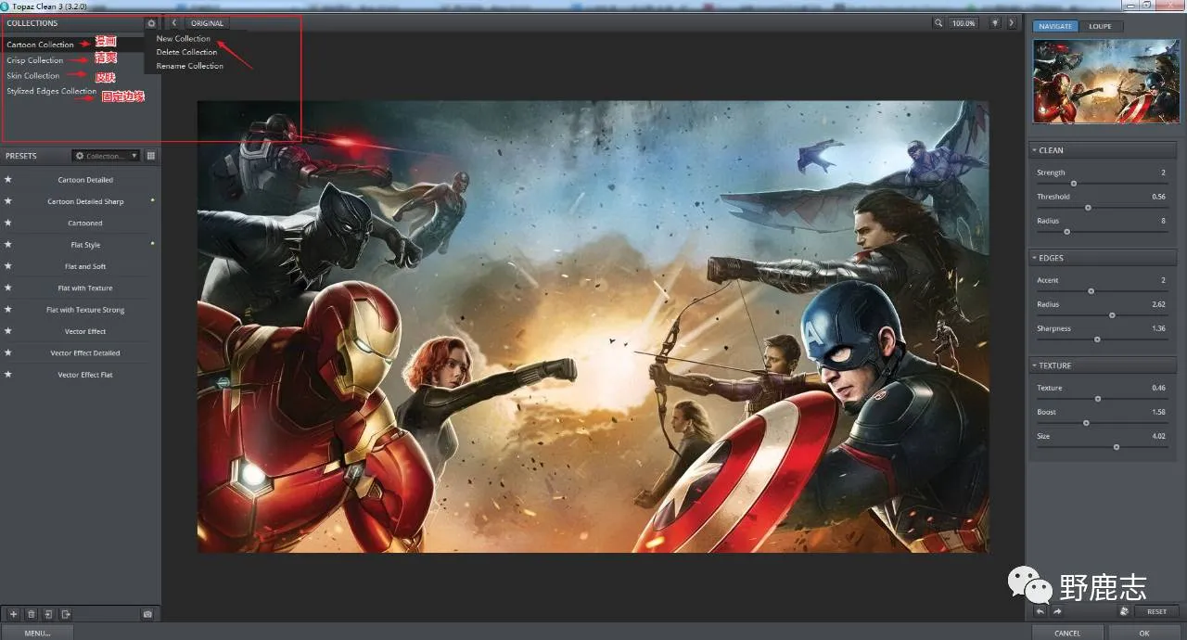Star the Vector Effect Detailed preset
Viewport: 1187px width, 640px height.
(8, 352)
